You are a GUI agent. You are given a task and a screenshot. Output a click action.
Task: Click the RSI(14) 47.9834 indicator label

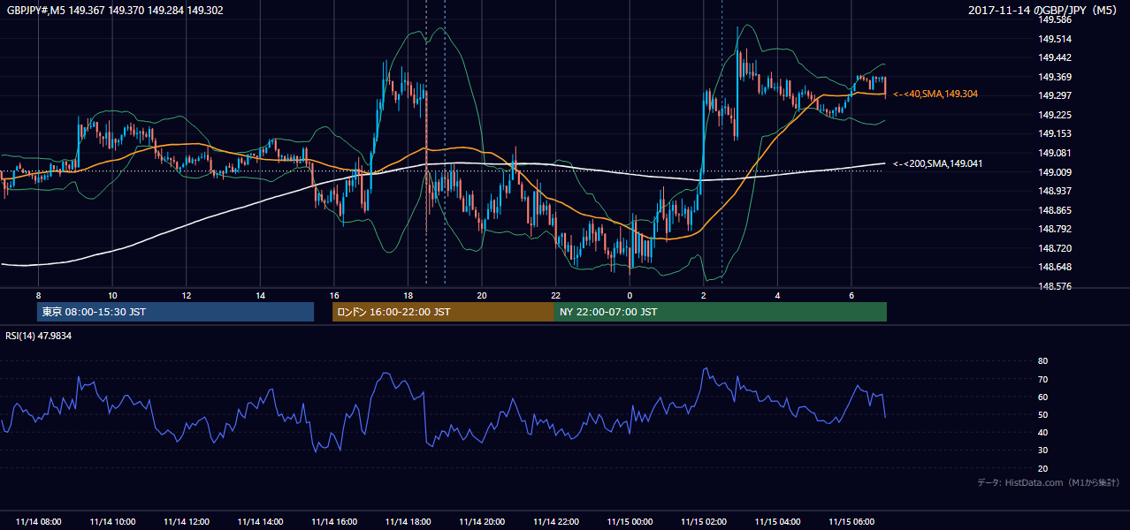point(38,336)
